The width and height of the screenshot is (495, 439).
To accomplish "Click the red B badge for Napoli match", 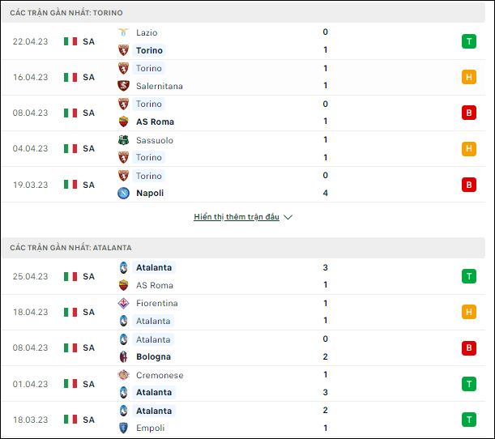I will coord(469,185).
